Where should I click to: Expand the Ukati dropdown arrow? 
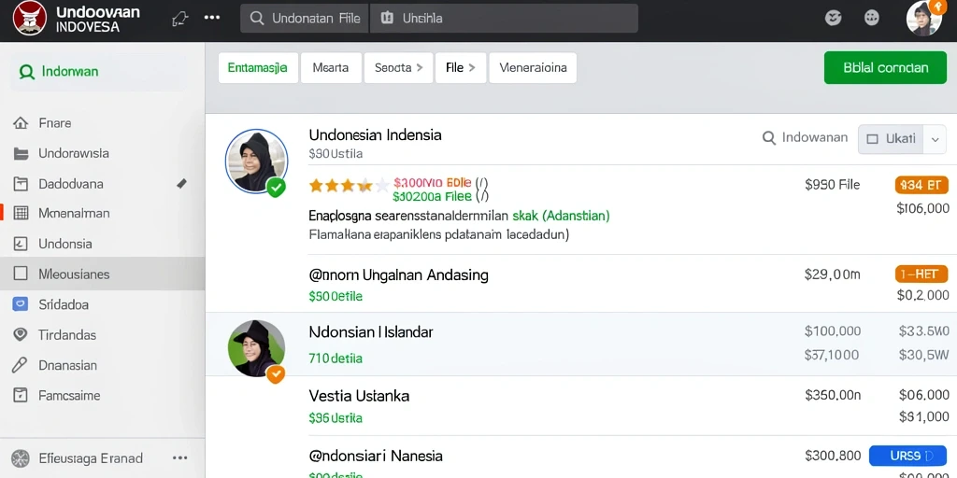[935, 139]
